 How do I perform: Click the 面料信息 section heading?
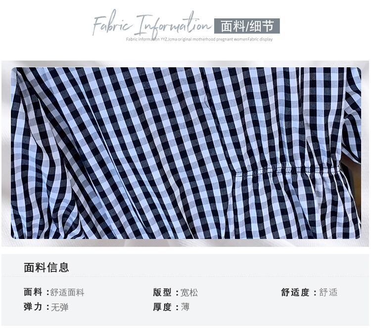(x=46, y=268)
